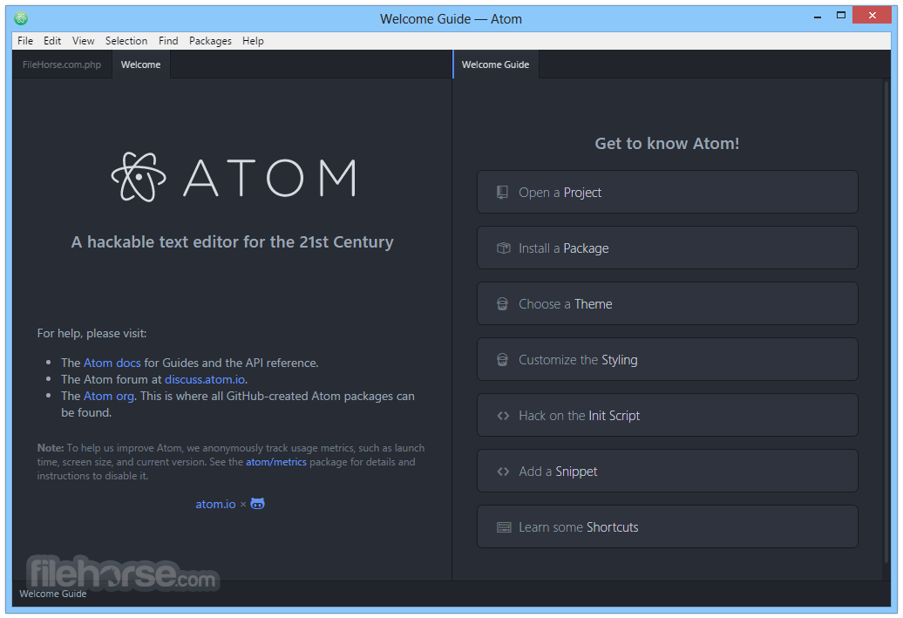Maximize the Atom window
Image resolution: width=903 pixels, height=618 pixels.
click(841, 16)
